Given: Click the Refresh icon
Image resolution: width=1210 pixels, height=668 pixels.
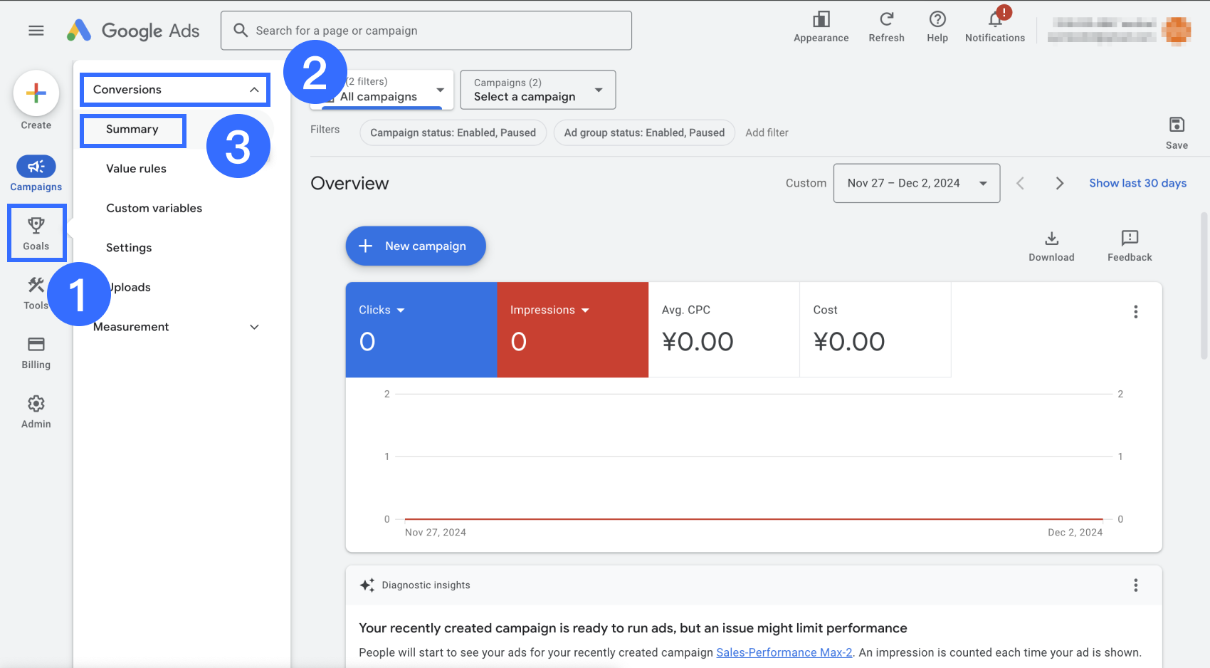Looking at the screenshot, I should 886,26.
